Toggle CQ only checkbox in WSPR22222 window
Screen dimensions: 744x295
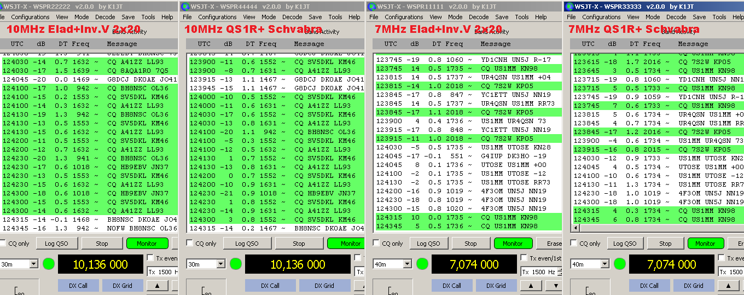(3, 244)
